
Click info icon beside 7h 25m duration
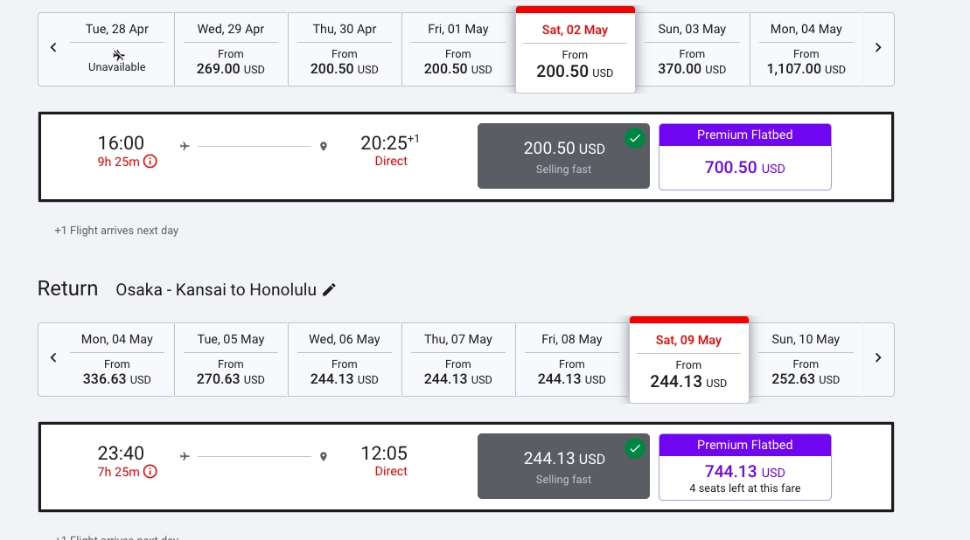150,472
